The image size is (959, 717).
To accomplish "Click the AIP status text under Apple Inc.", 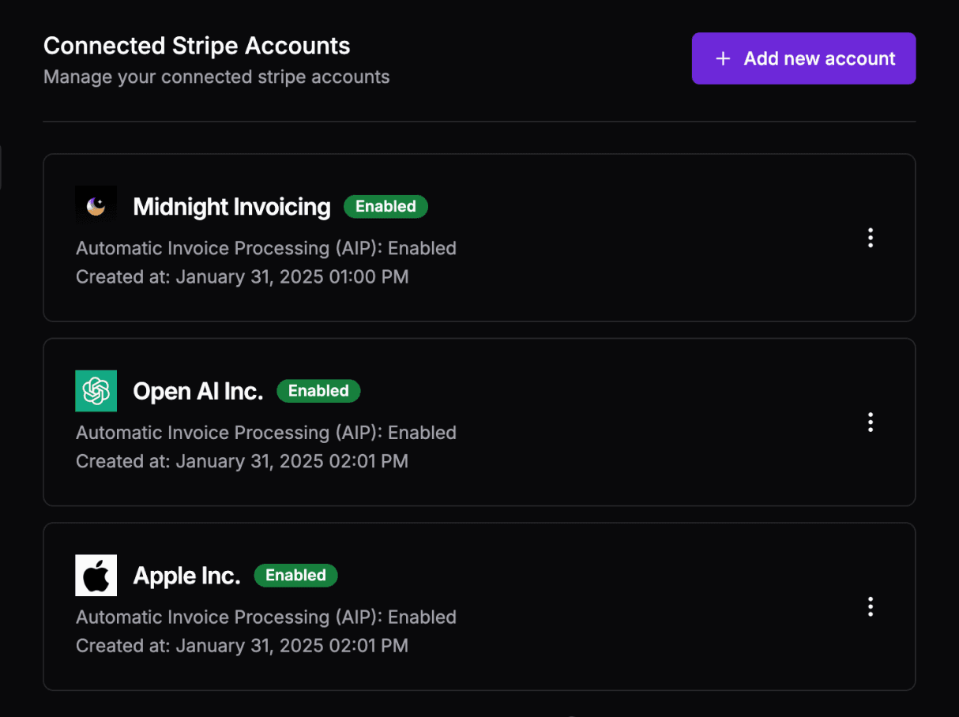I will coord(266,617).
